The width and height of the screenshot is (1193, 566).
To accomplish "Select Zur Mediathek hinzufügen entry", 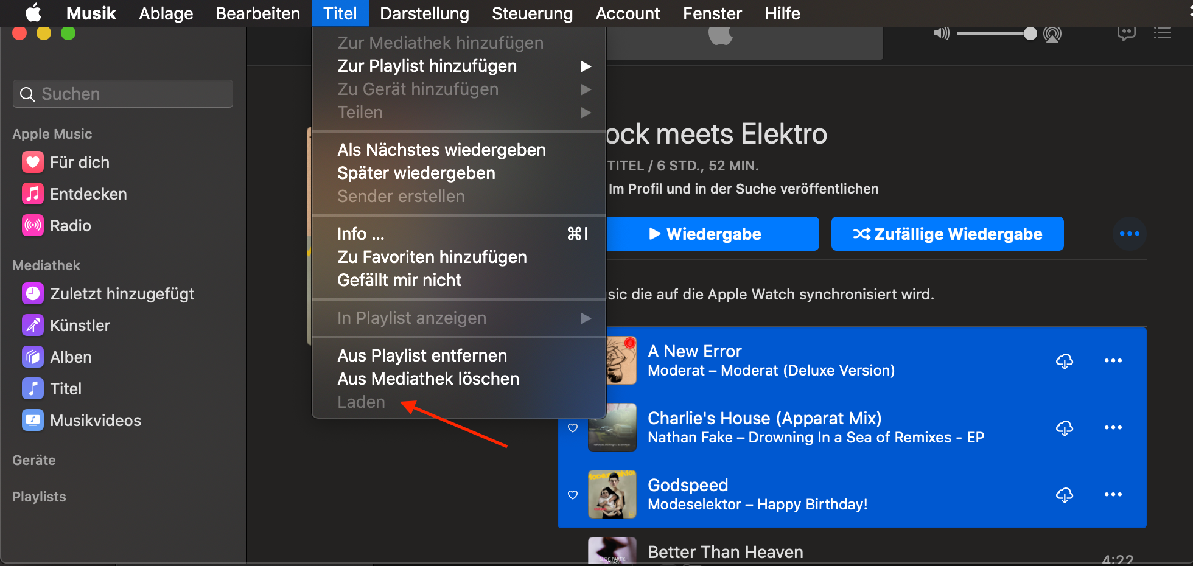I will pyautogui.click(x=459, y=43).
